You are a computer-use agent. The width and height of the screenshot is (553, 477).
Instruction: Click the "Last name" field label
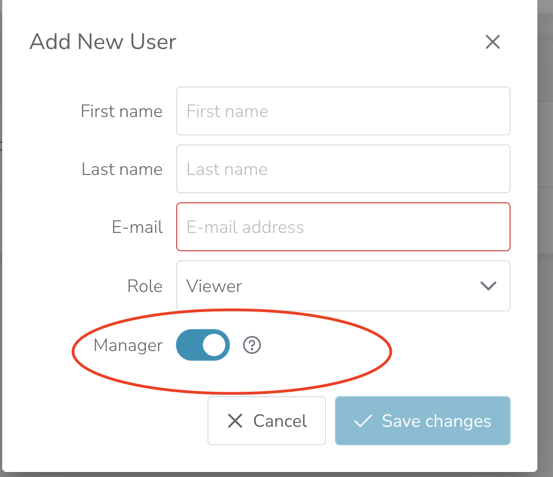(122, 169)
